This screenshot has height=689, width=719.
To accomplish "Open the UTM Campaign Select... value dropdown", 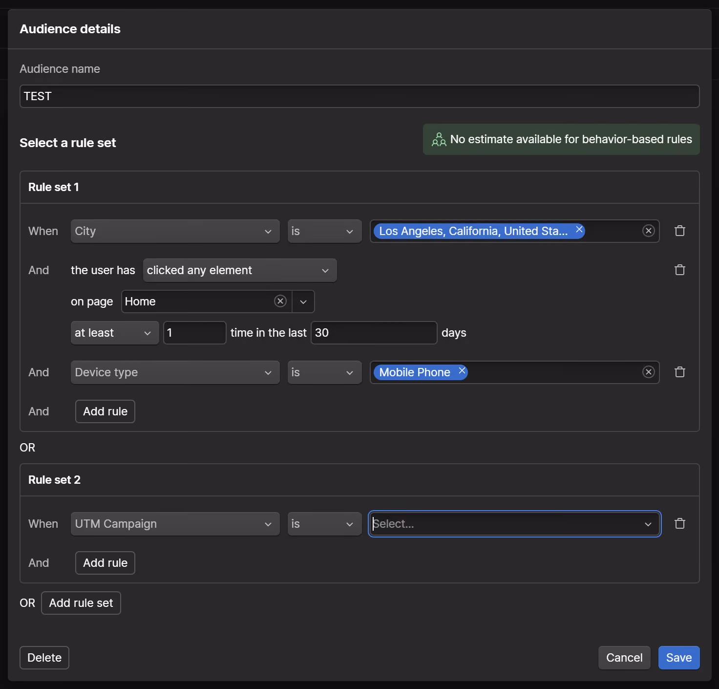I will 514,524.
